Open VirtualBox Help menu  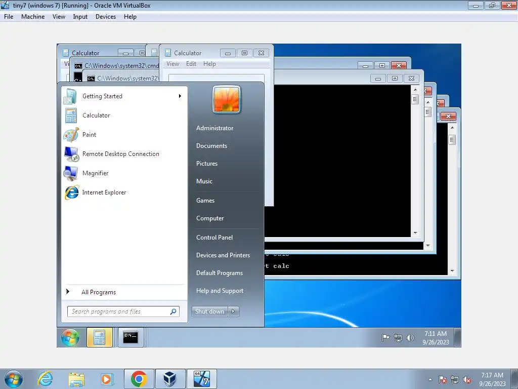click(x=130, y=17)
